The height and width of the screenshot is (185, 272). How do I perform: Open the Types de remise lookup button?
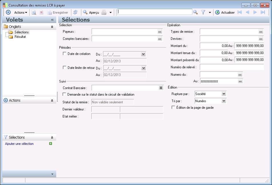click(261, 32)
